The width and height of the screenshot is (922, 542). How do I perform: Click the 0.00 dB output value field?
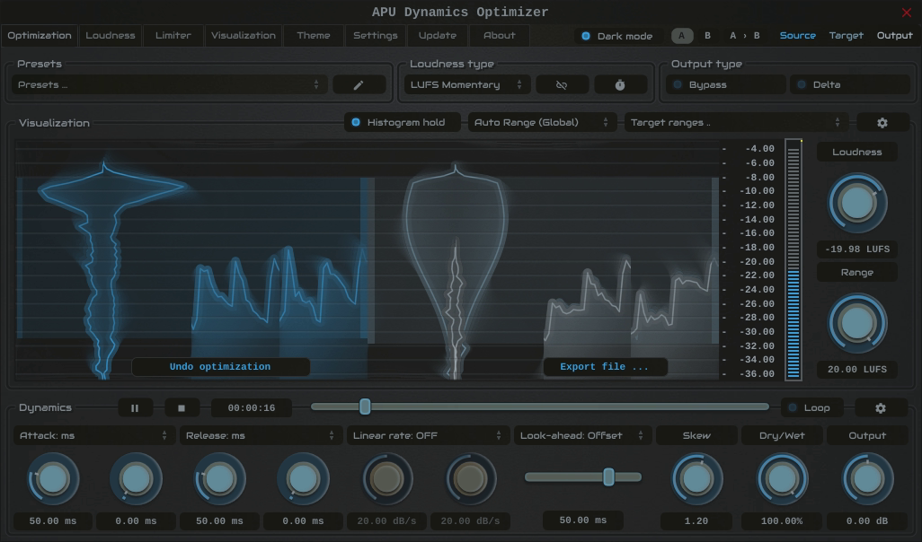point(867,521)
